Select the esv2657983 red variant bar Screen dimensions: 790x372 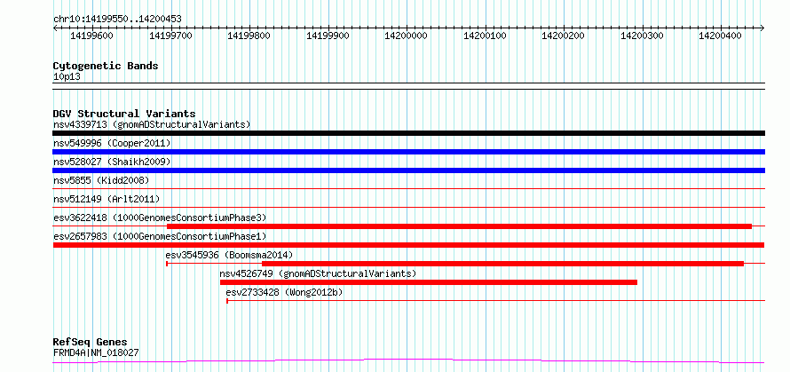pyautogui.click(x=408, y=245)
